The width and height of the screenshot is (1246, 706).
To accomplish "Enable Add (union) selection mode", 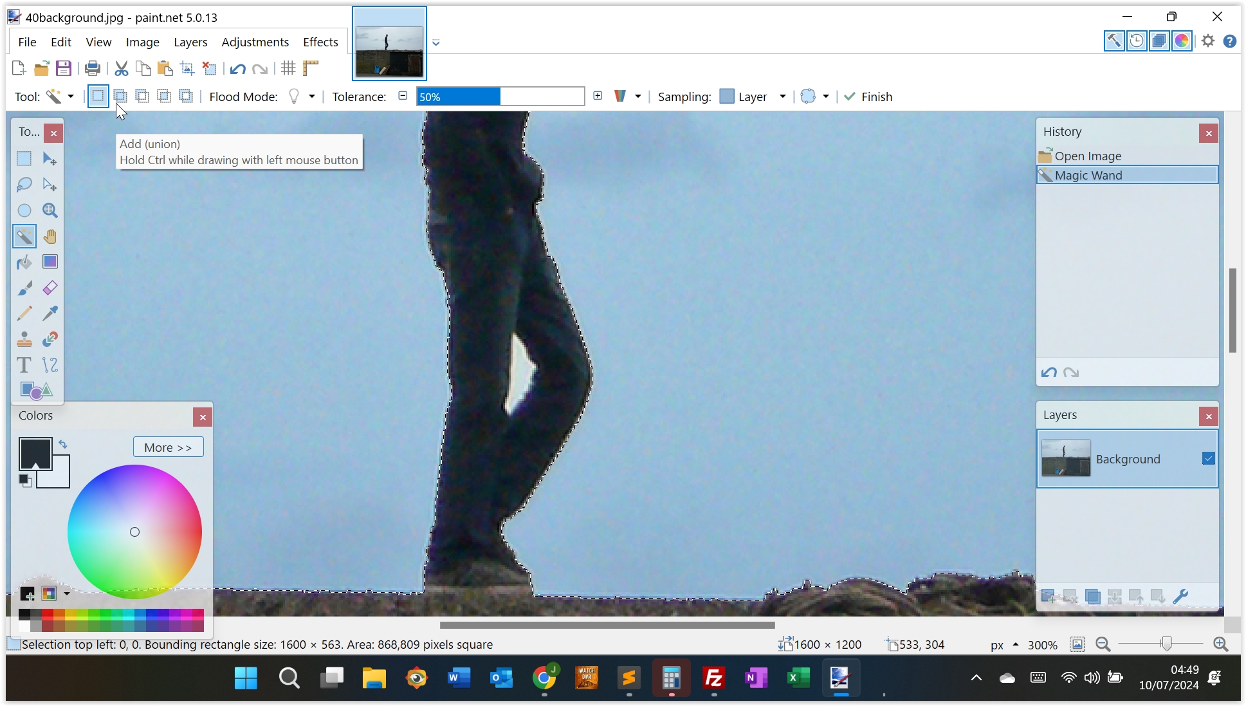I will pyautogui.click(x=120, y=97).
